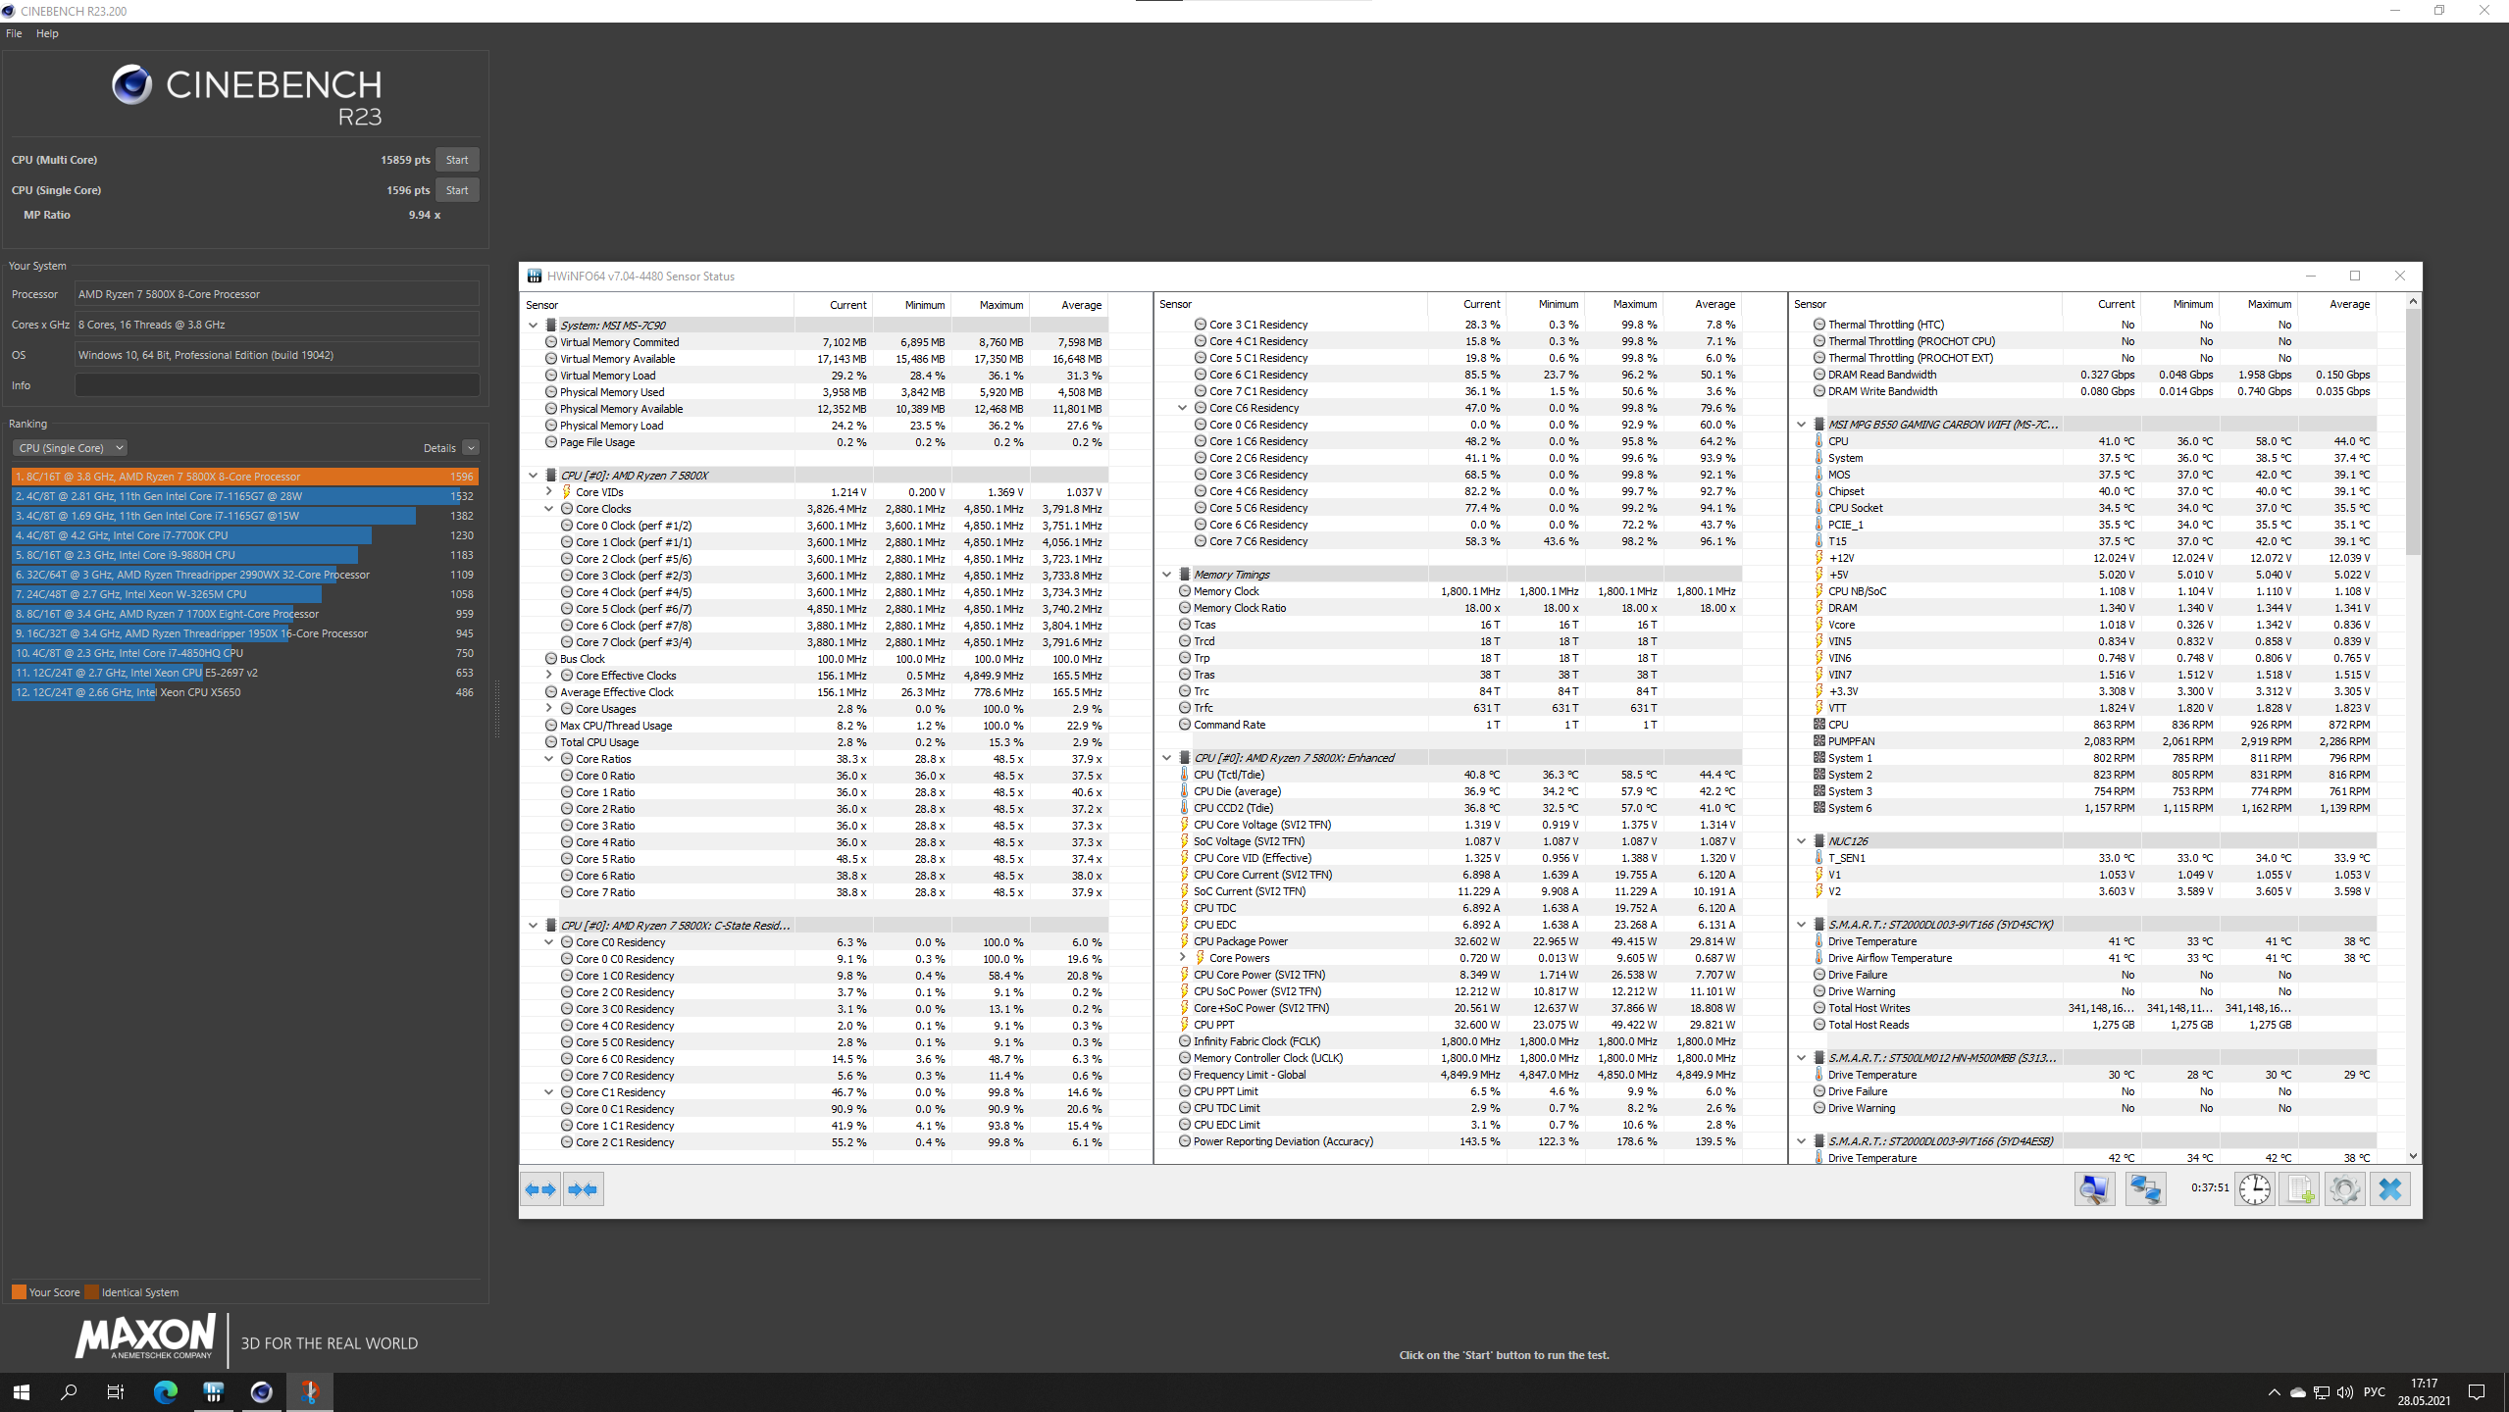This screenshot has height=1412, width=2509.
Task: Collapse the Core Clocks sensor group
Action: coord(549,509)
